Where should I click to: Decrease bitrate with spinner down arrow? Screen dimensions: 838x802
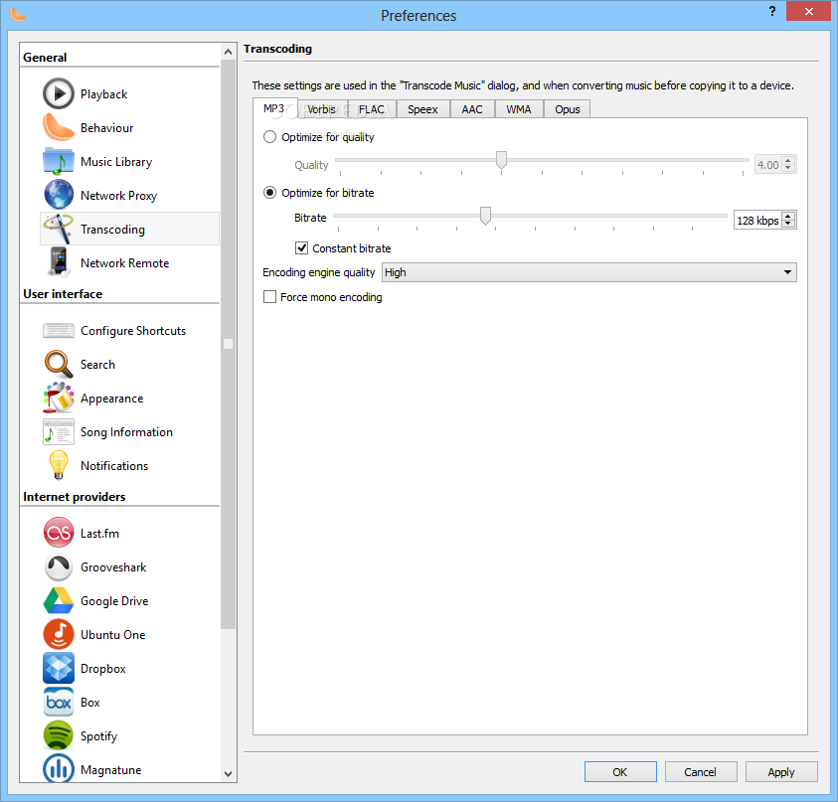point(788,224)
